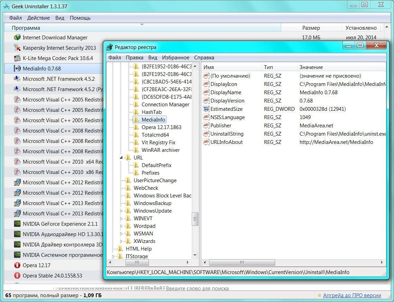The width and height of the screenshot is (394, 302).
Task: Collapse the URL tree node
Action: click(x=121, y=157)
